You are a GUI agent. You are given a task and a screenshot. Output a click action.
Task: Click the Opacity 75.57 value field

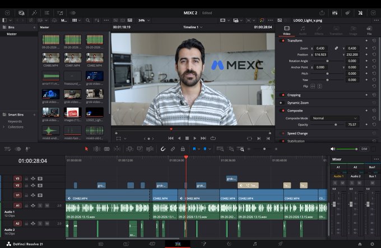[x=352, y=125]
